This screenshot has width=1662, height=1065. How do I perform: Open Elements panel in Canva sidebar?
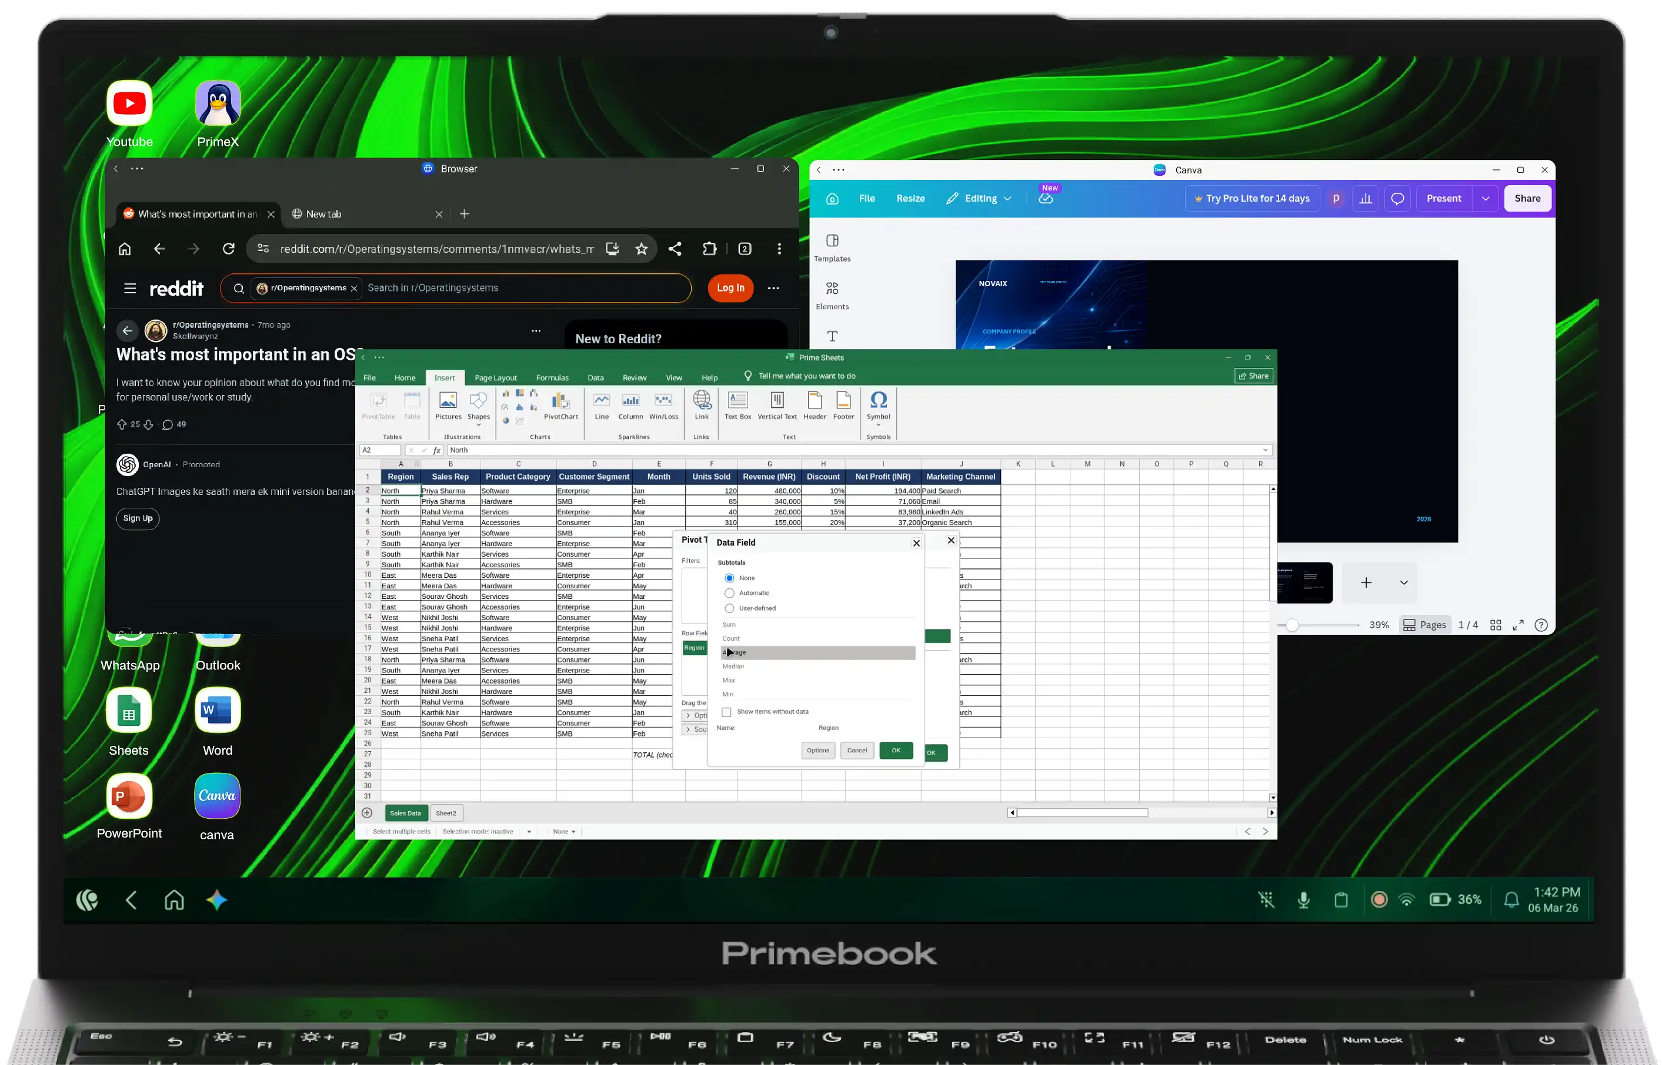pyautogui.click(x=832, y=295)
